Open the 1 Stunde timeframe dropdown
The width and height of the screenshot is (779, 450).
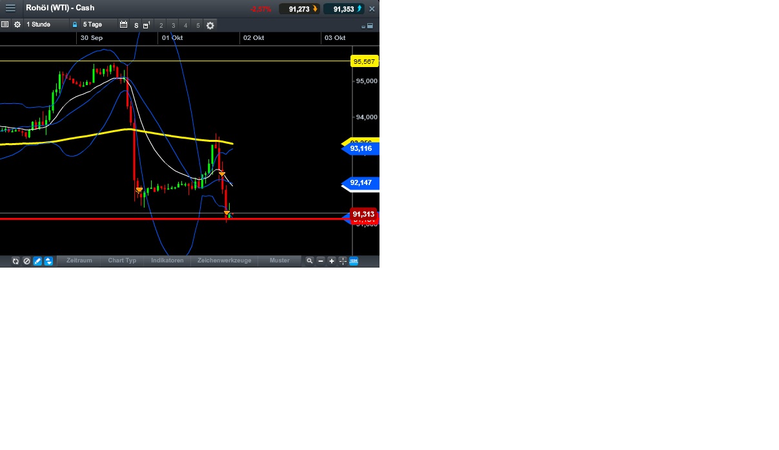point(39,24)
